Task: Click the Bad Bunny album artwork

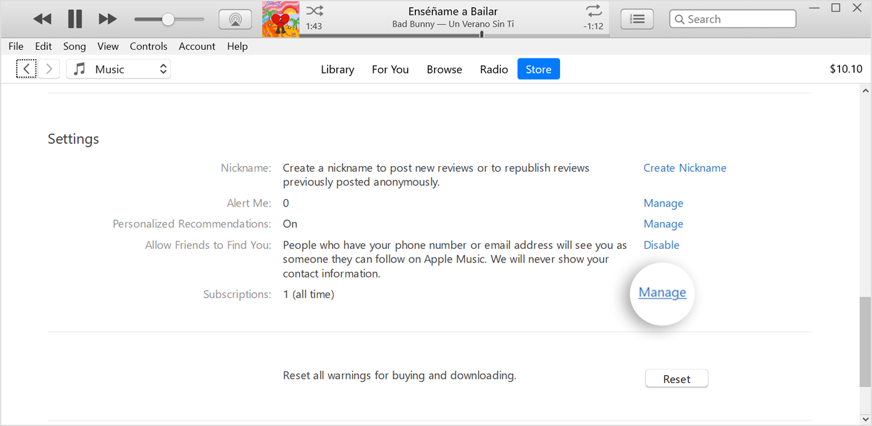Action: 280,19
